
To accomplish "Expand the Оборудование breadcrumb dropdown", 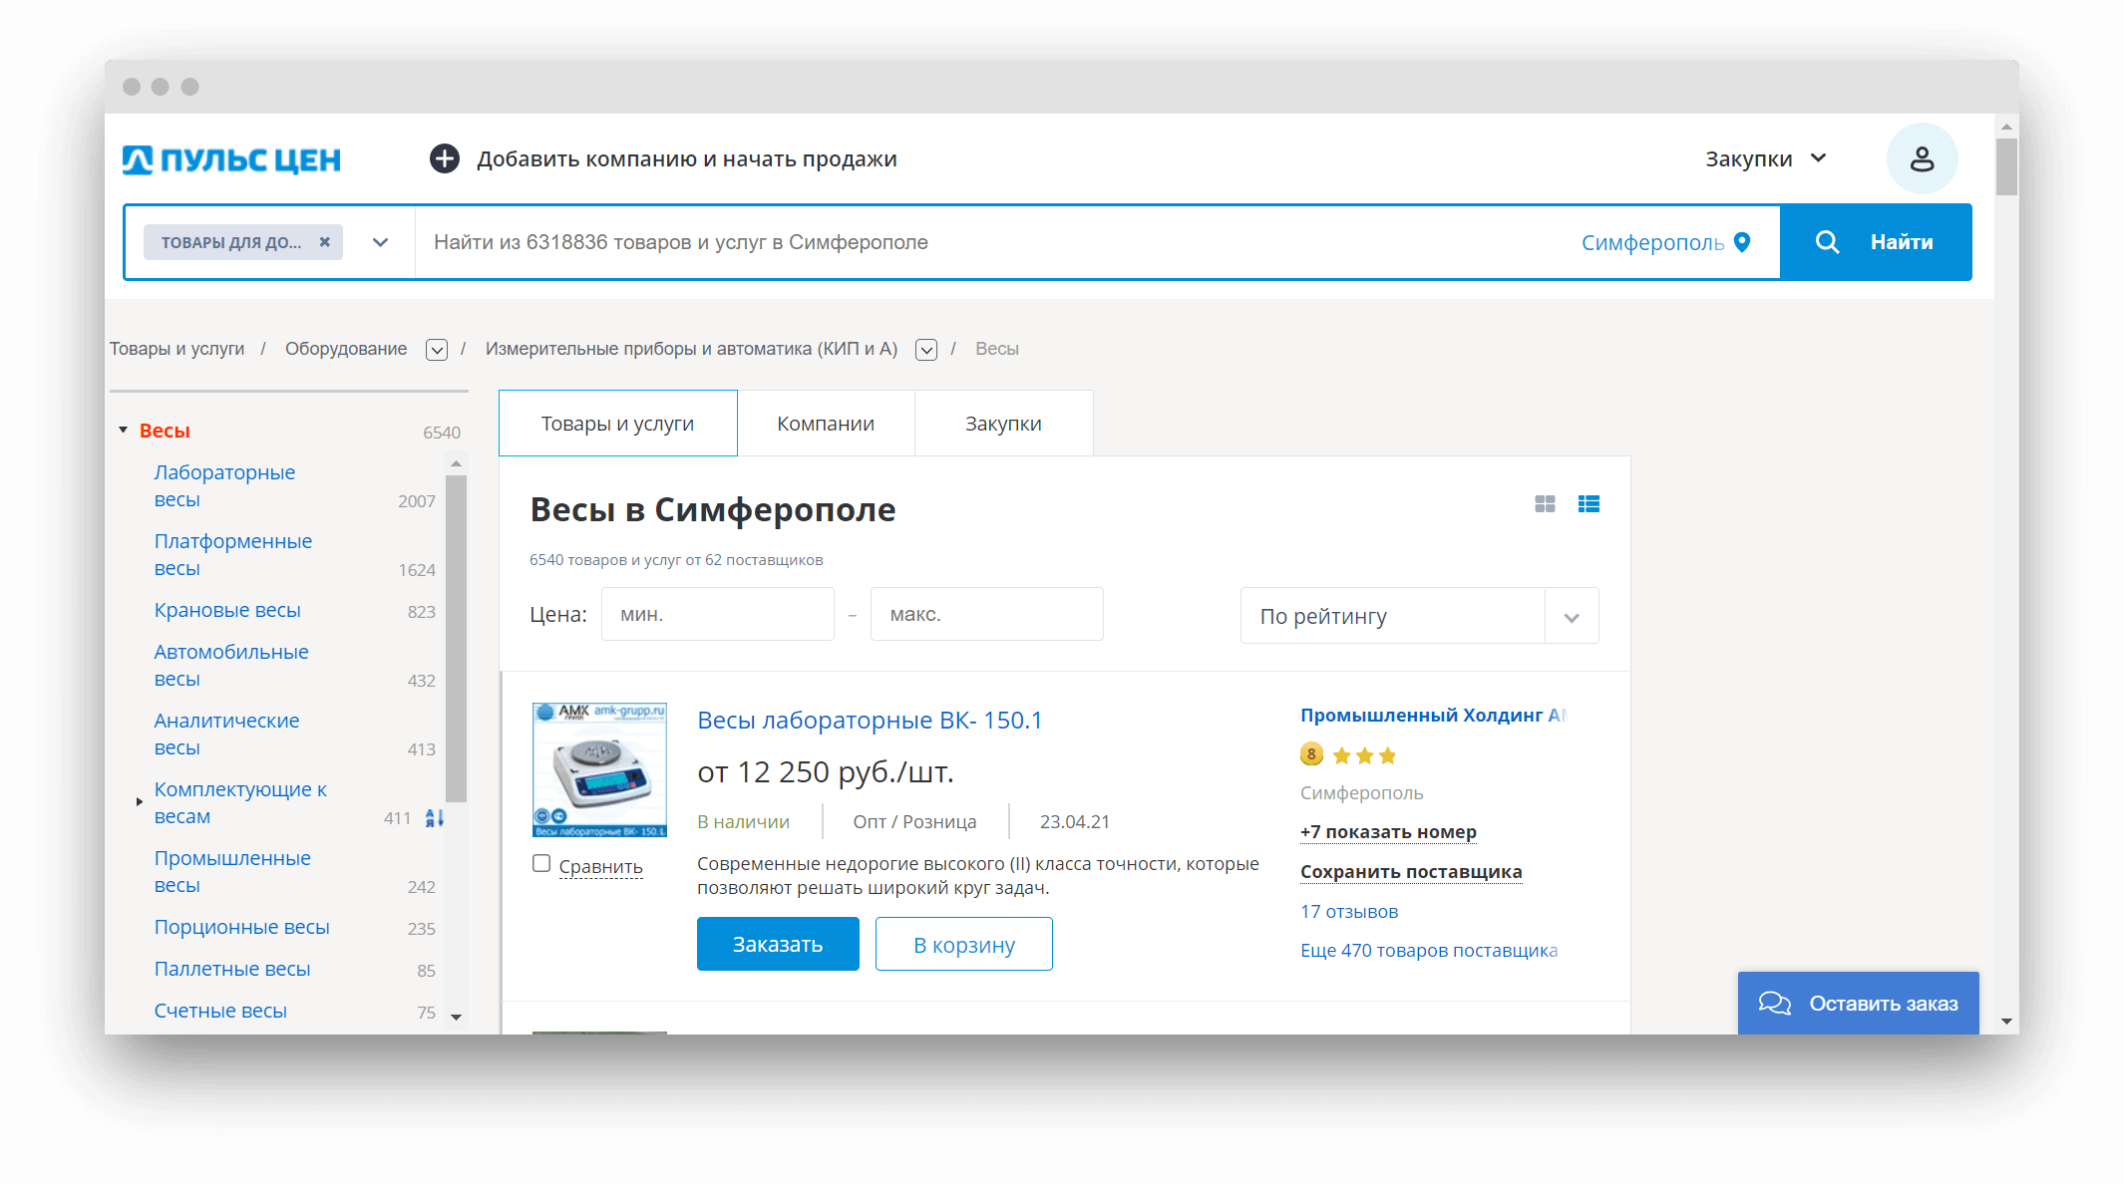I will [x=436, y=350].
